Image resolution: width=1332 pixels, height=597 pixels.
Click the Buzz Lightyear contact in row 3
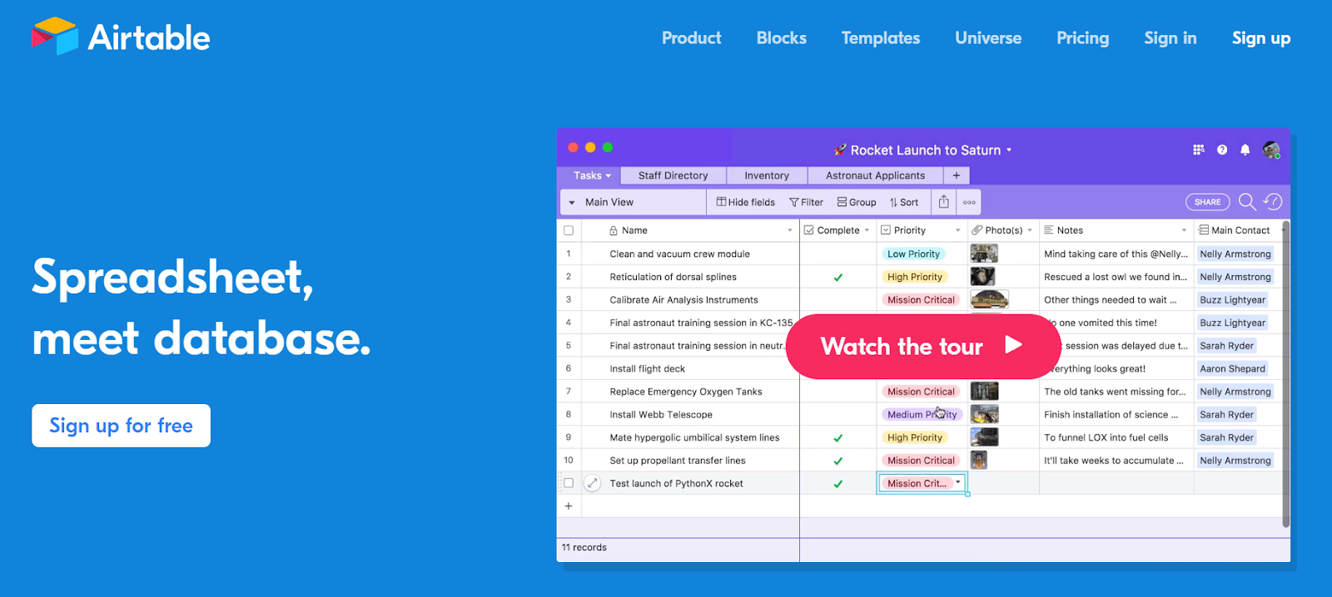coord(1232,299)
